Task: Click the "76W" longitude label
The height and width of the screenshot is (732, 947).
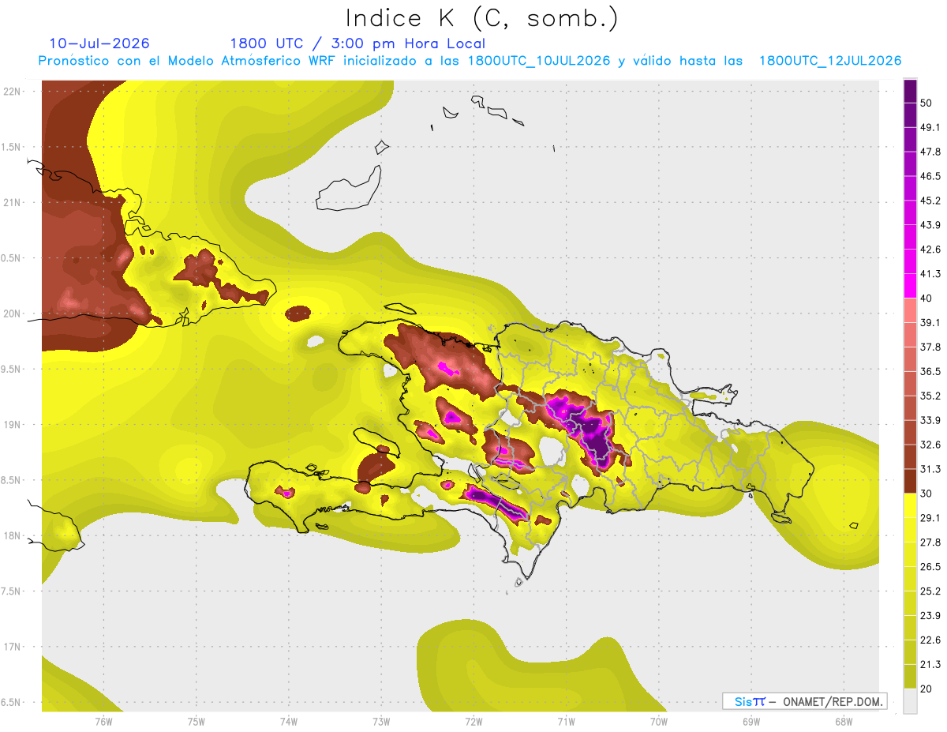Action: 103,721
